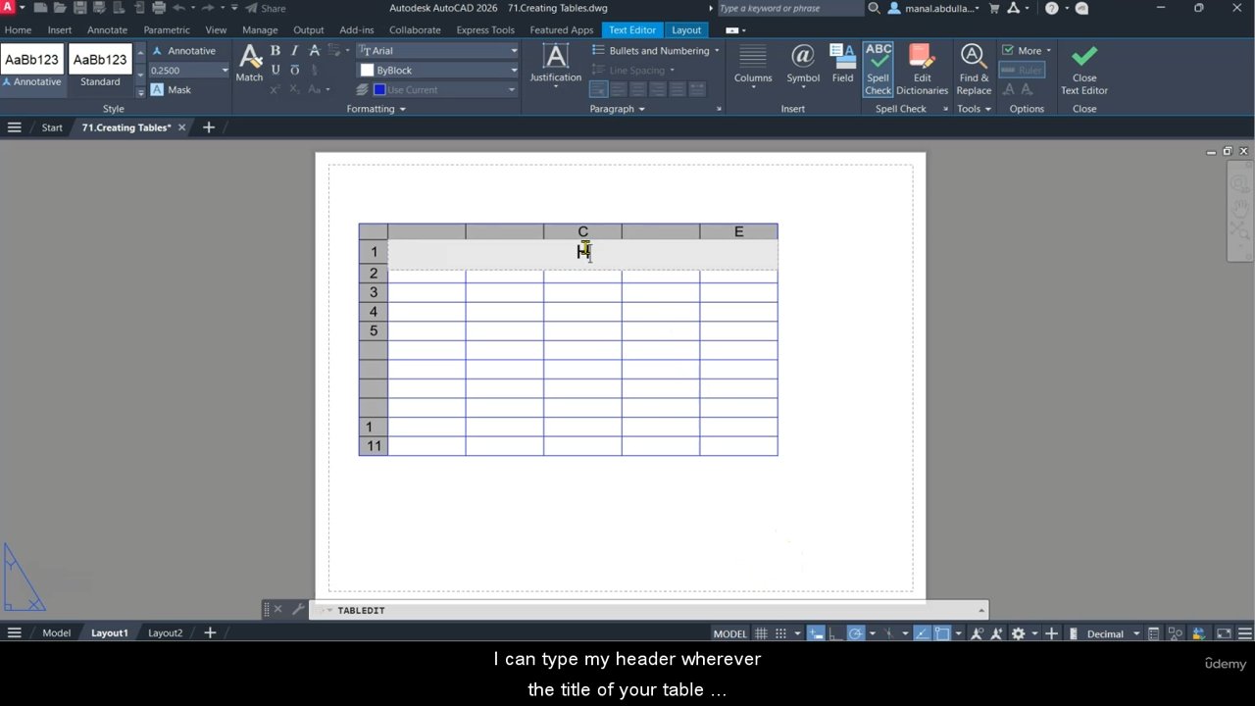Open the text height 0.2500 dropdown
Viewport: 1255px width, 706px height.
tap(225, 71)
